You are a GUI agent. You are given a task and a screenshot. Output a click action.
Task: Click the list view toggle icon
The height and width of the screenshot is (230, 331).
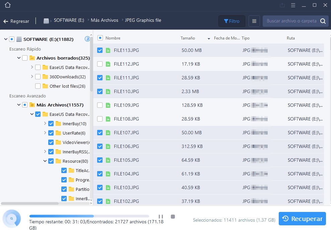click(x=254, y=21)
